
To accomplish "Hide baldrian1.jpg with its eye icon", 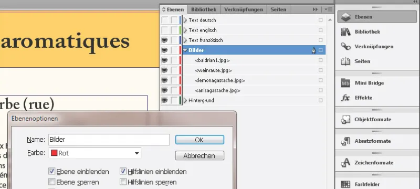I will [x=164, y=60].
